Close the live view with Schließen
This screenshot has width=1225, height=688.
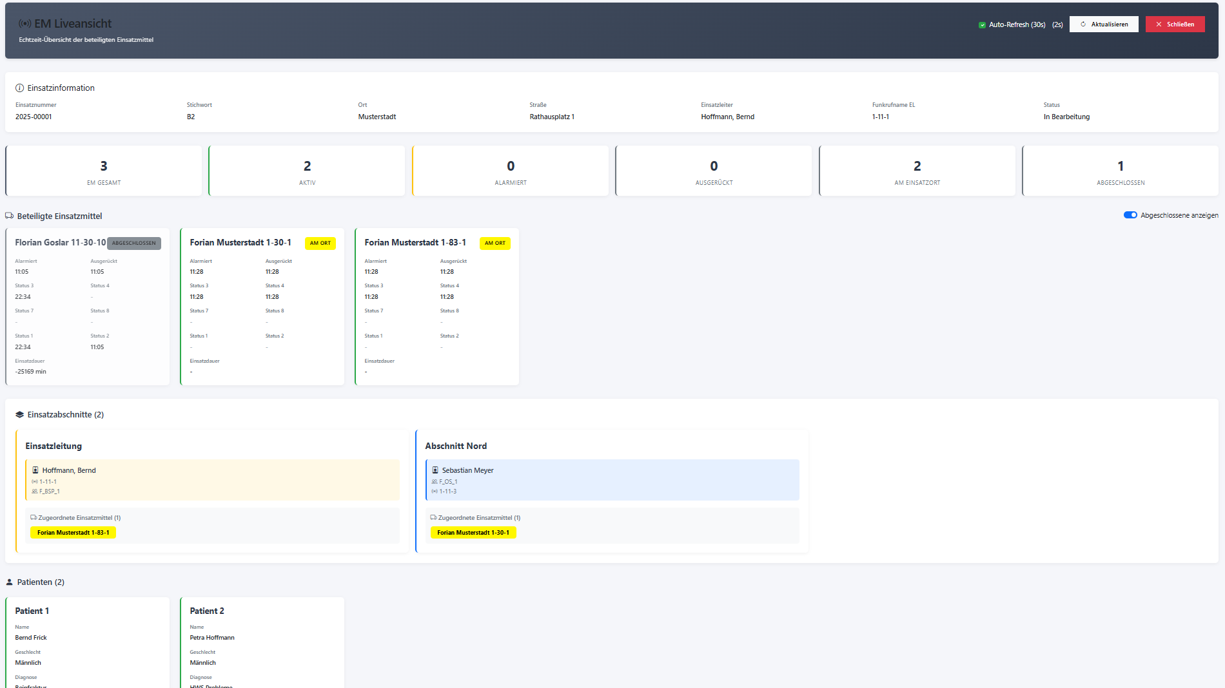point(1175,24)
